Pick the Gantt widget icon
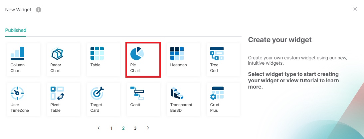 137,93
